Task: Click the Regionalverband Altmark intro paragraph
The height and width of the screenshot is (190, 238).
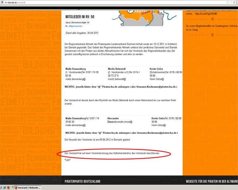Action: 121,49
